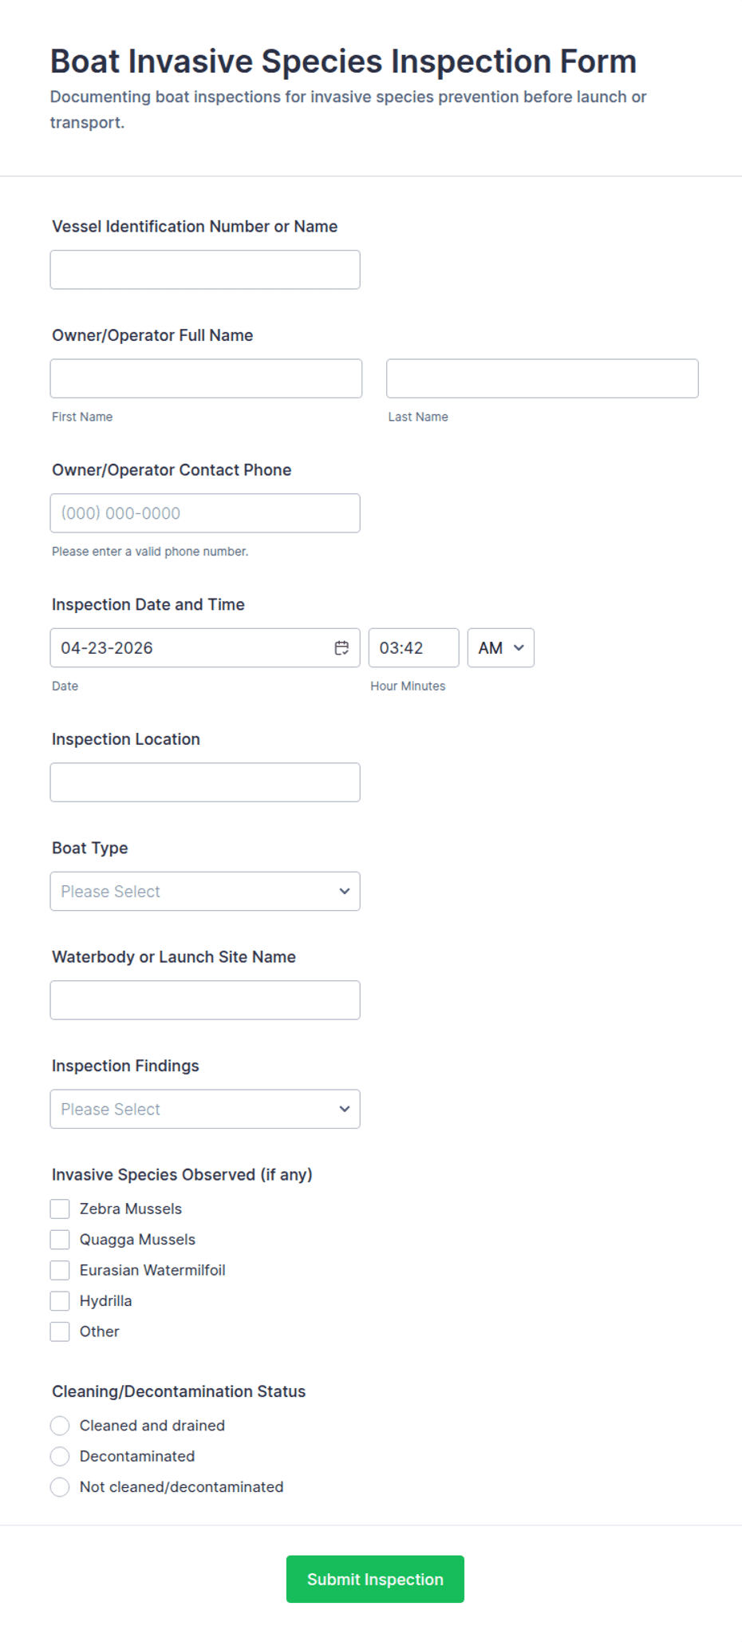The width and height of the screenshot is (742, 1642).
Task: Focus the Contact Phone field
Action: (205, 513)
